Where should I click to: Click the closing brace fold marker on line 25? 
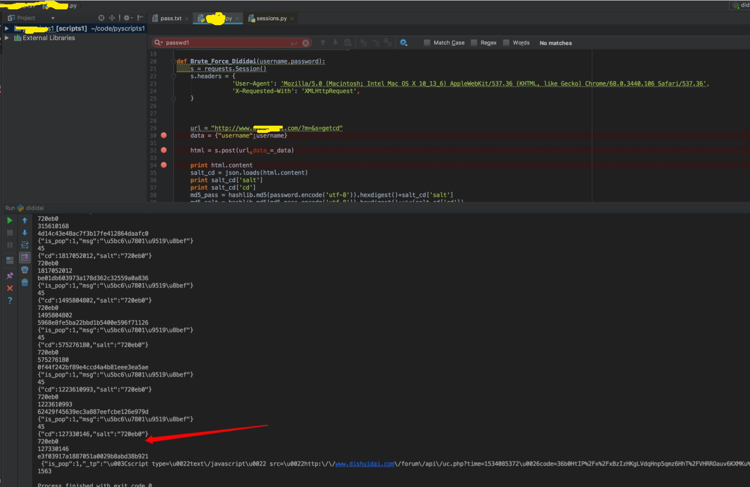pos(174,98)
